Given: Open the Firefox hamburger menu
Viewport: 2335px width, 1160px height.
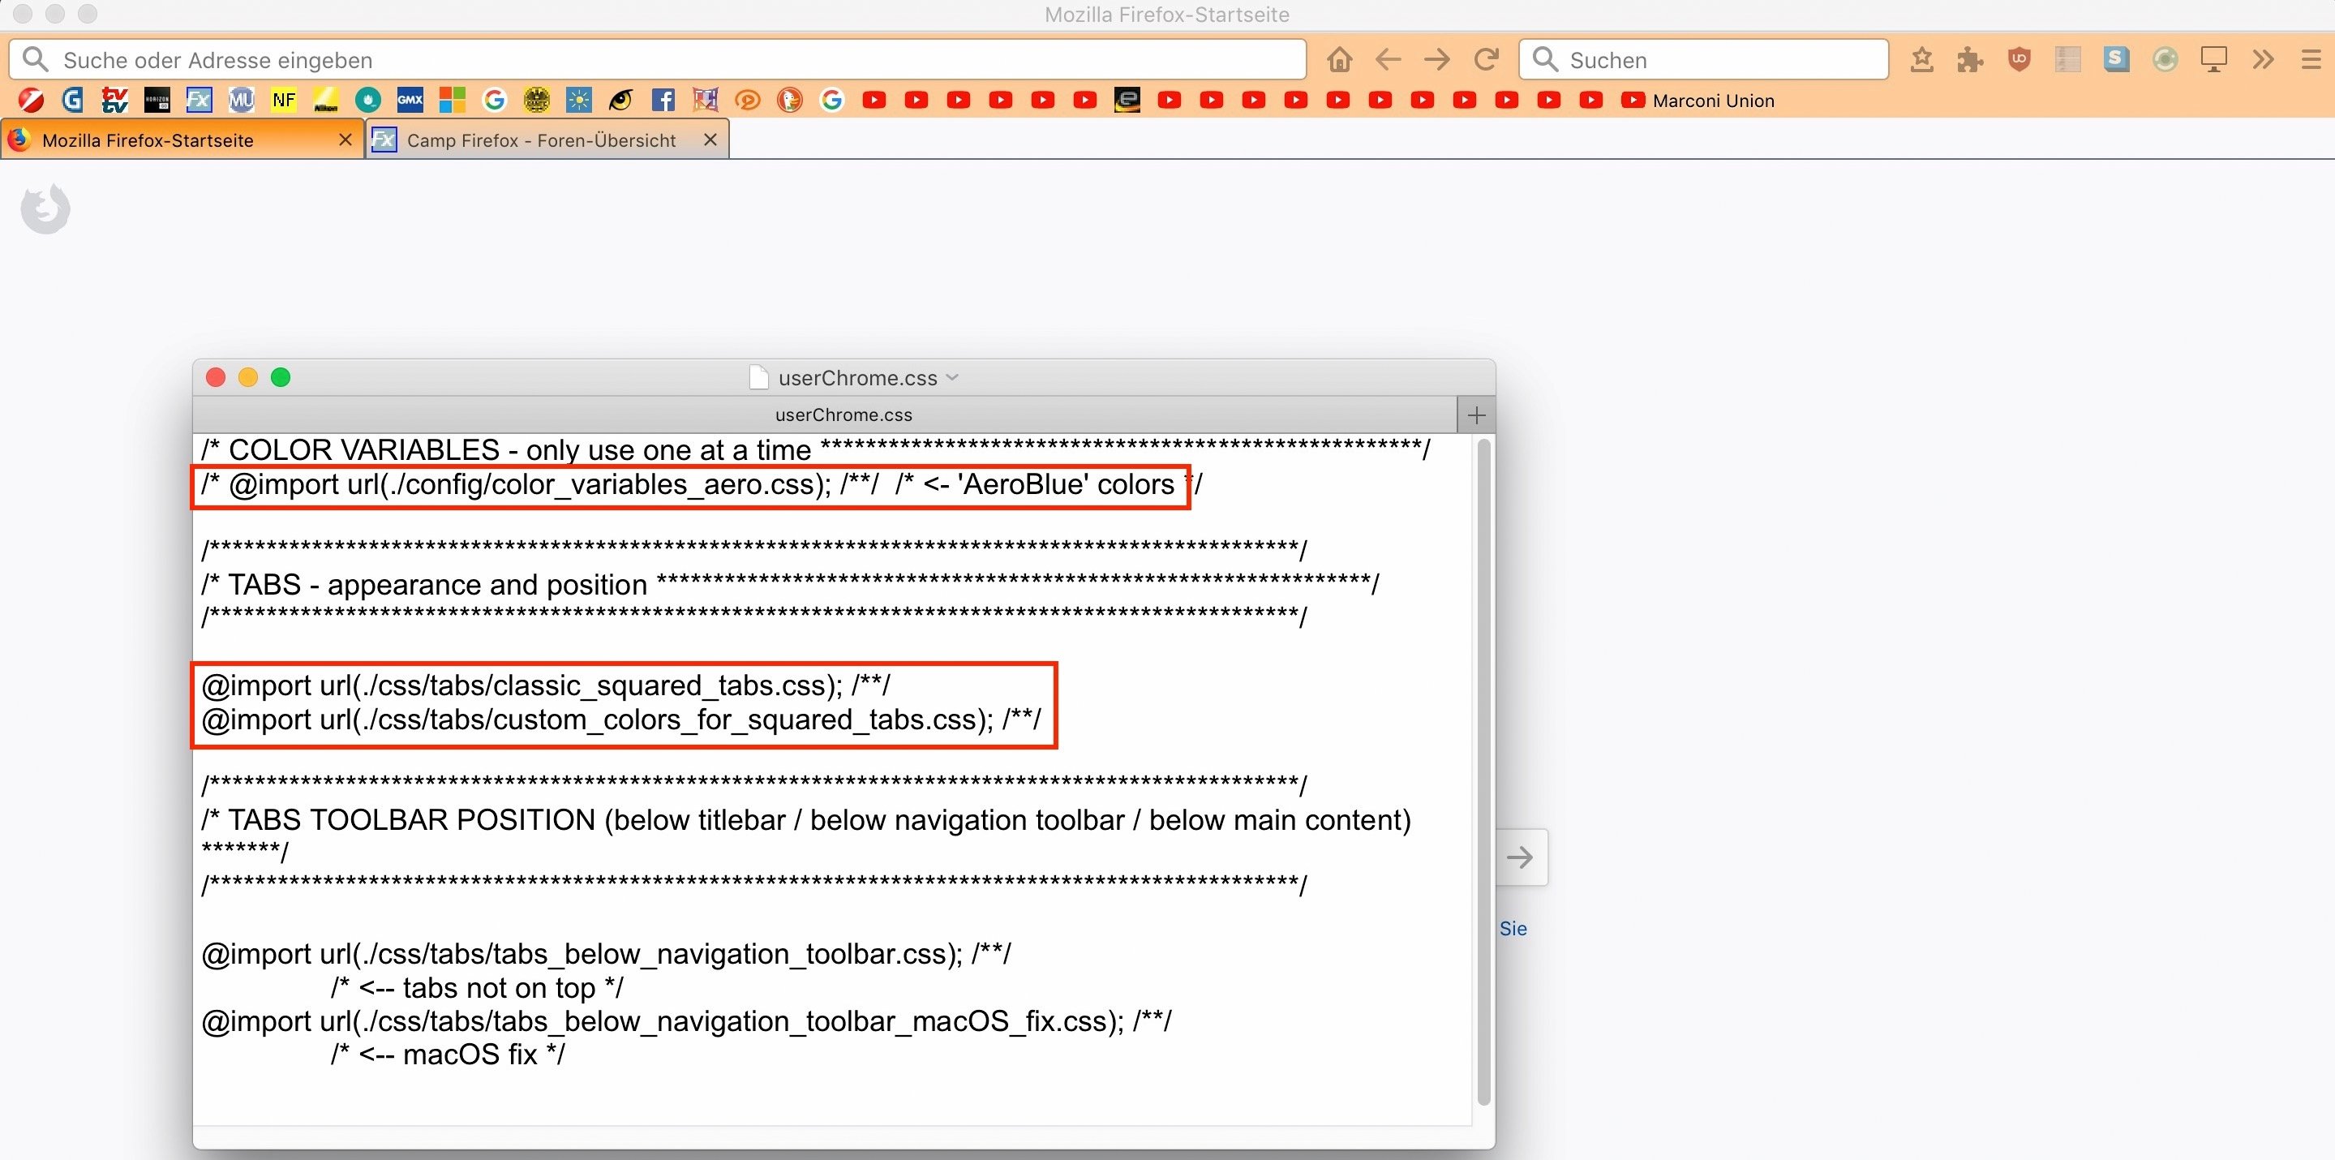Looking at the screenshot, I should (2311, 60).
